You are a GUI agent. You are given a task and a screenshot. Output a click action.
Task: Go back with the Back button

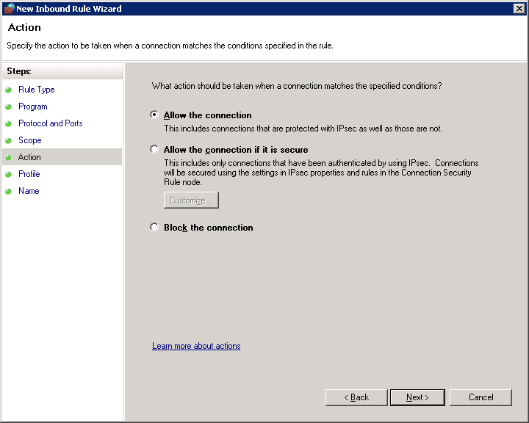(x=356, y=397)
